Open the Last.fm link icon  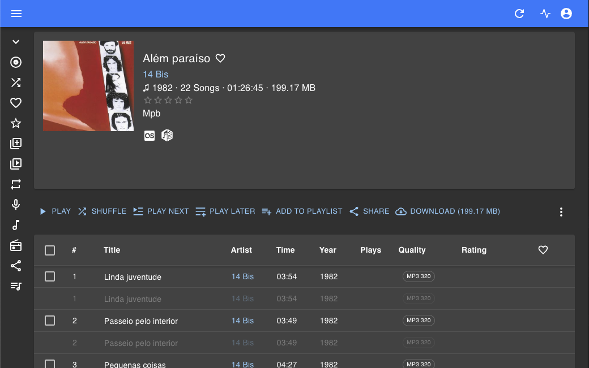[150, 135]
